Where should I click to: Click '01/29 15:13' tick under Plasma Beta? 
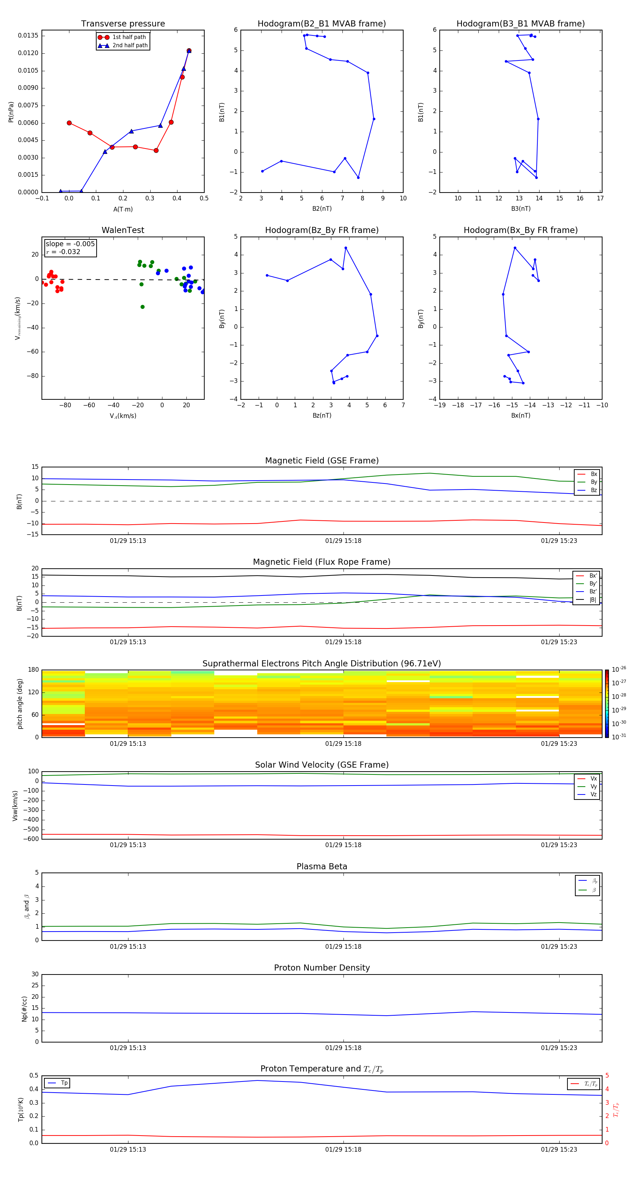pyautogui.click(x=128, y=947)
